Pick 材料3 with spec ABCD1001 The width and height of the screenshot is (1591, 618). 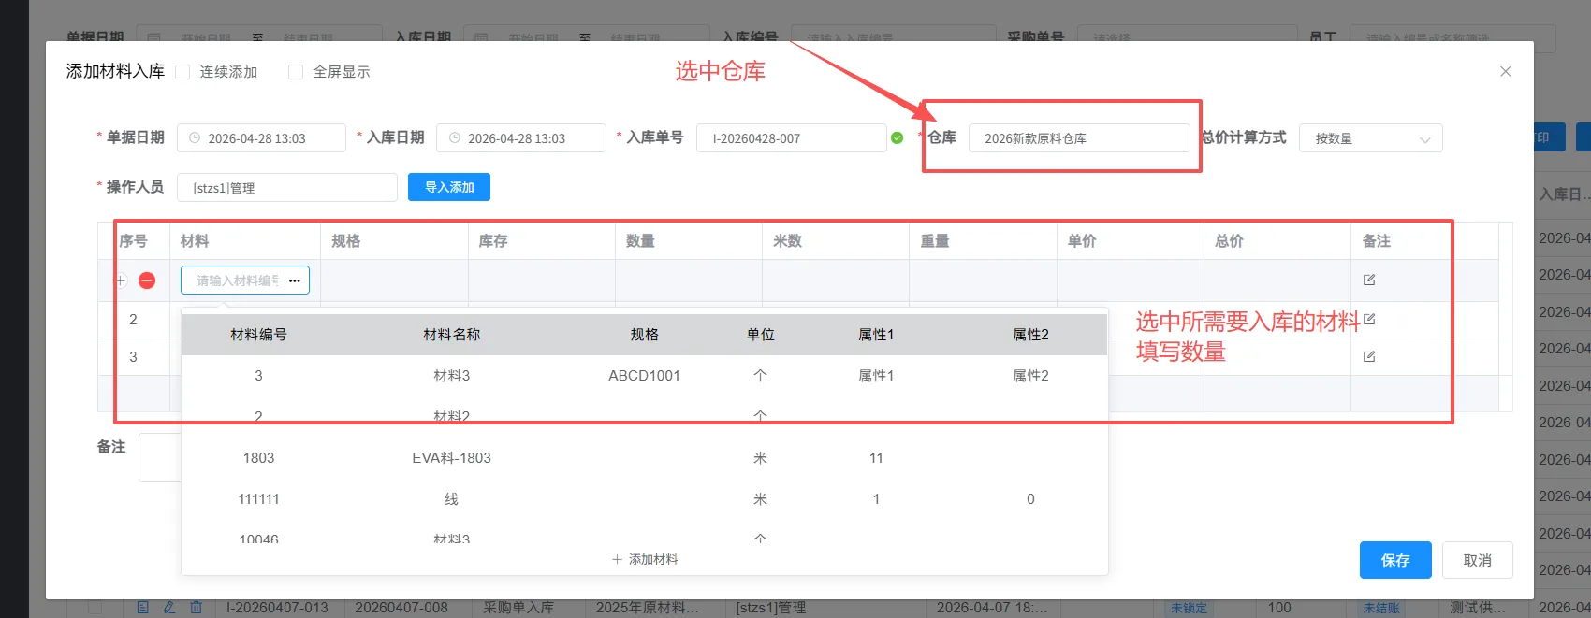451,376
